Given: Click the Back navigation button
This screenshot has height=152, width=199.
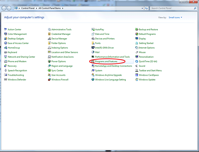Looking at the screenshot, I should (x=4, y=8).
